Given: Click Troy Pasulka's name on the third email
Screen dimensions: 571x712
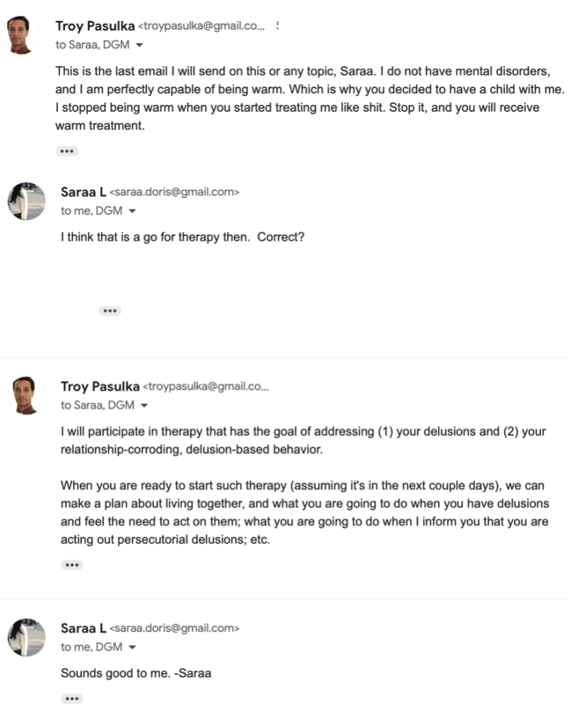Looking at the screenshot, I should pos(100,386).
